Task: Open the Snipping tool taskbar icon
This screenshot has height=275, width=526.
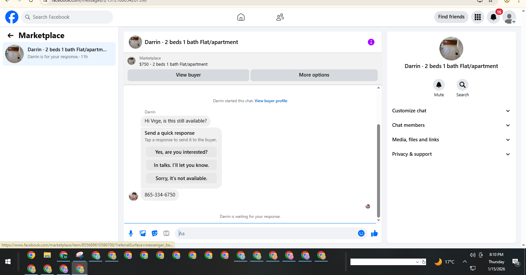Action: [80, 255]
